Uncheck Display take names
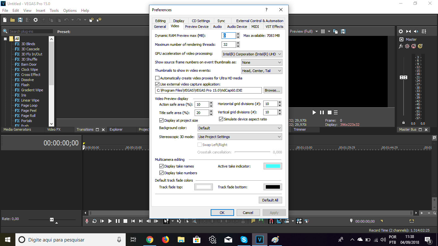This screenshot has width=438, height=246. point(161,166)
